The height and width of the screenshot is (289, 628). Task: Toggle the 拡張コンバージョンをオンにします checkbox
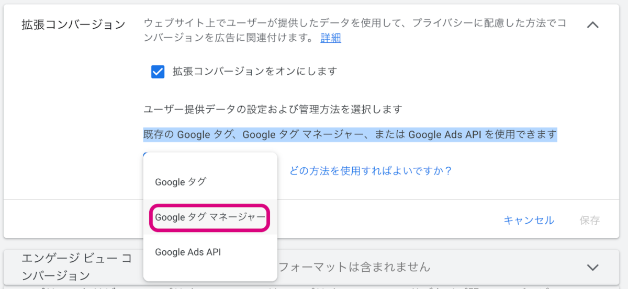[158, 72]
